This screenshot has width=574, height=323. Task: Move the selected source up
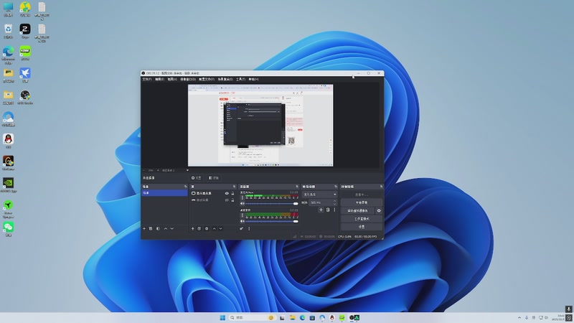(x=214, y=228)
